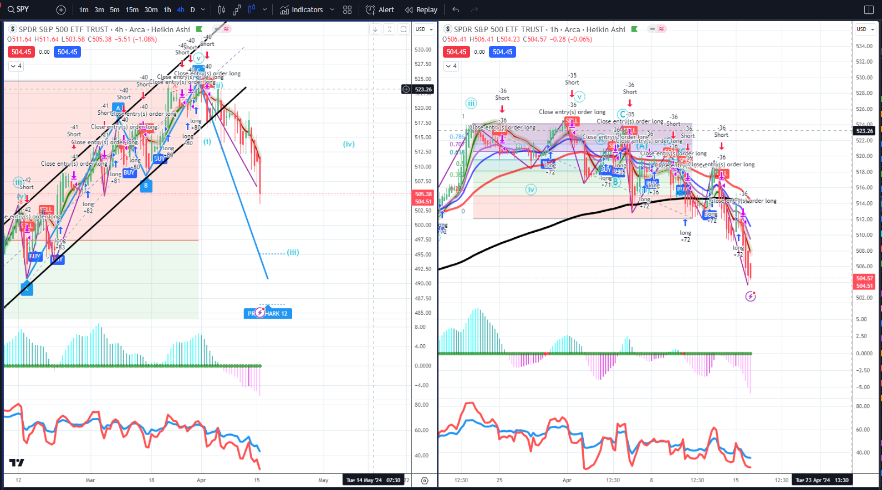Select the active 4h interval
Viewport: 882px width, 490px height.
click(181, 9)
